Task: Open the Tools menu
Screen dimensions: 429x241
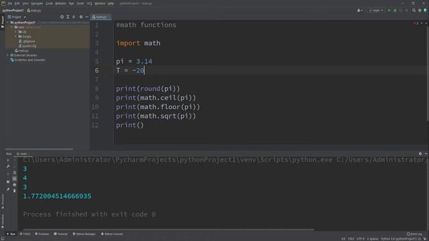Action: [80, 3]
